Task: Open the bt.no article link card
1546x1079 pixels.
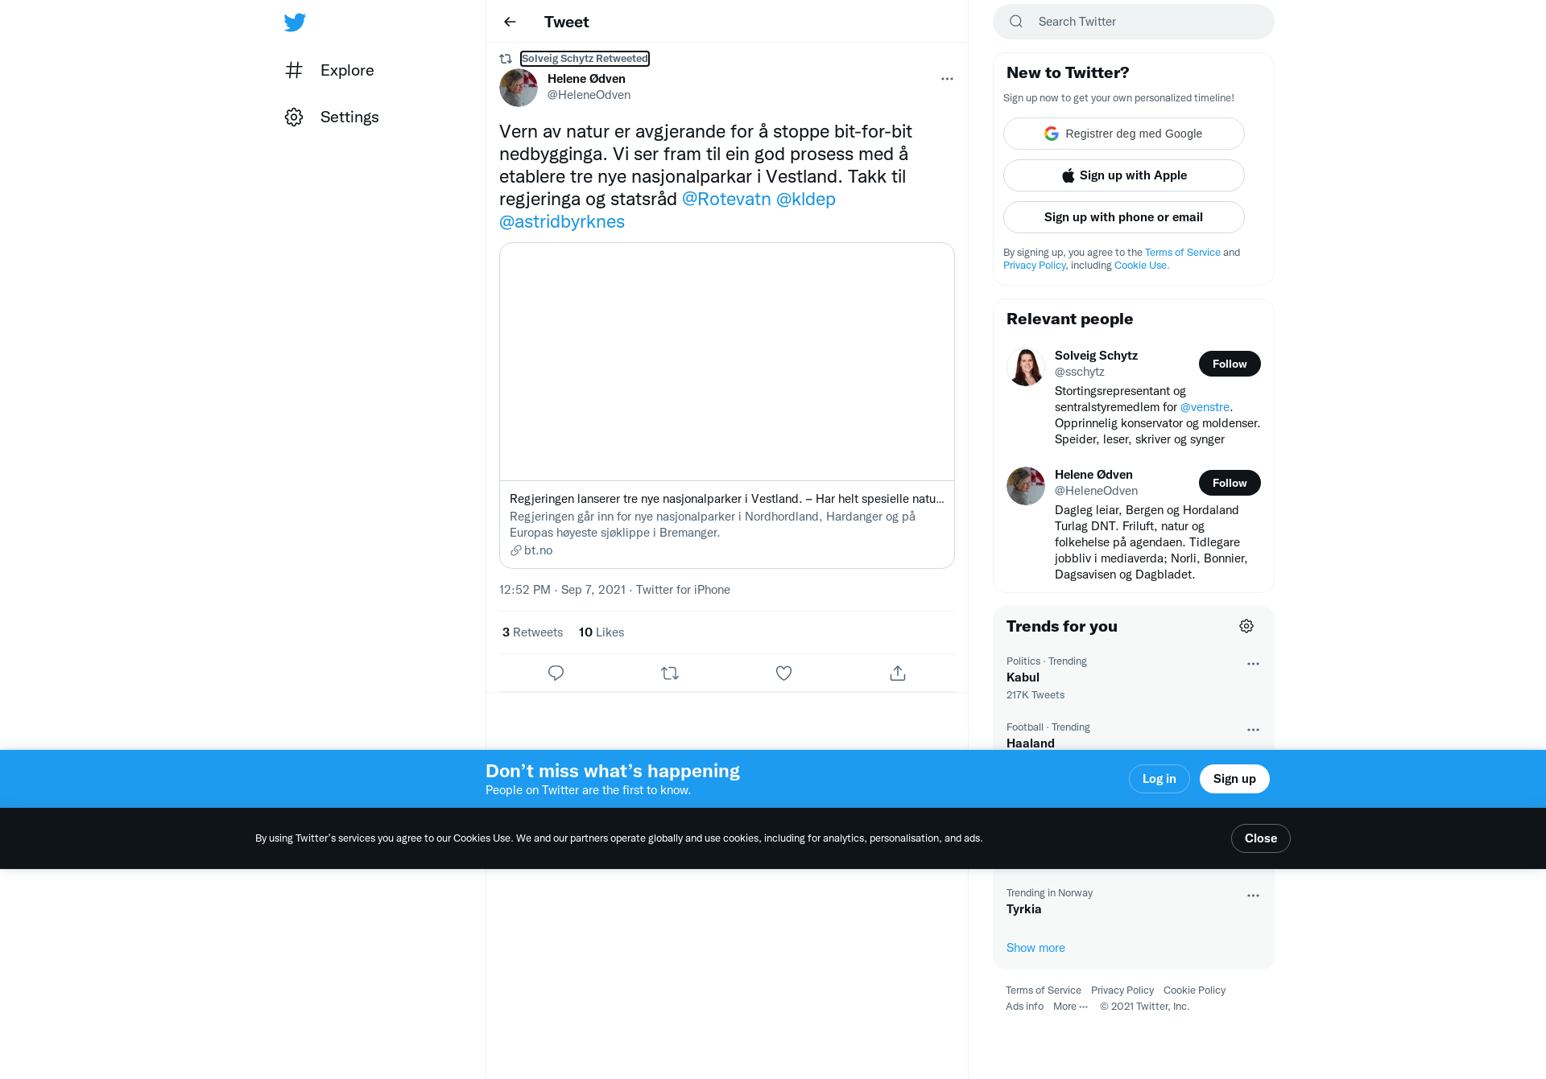Action: click(x=727, y=406)
